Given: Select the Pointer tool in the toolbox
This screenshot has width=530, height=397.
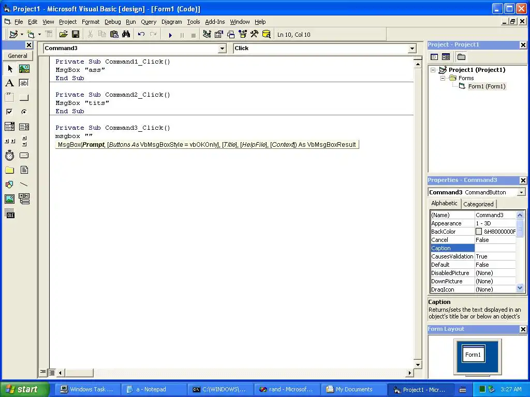Looking at the screenshot, I should (10, 69).
